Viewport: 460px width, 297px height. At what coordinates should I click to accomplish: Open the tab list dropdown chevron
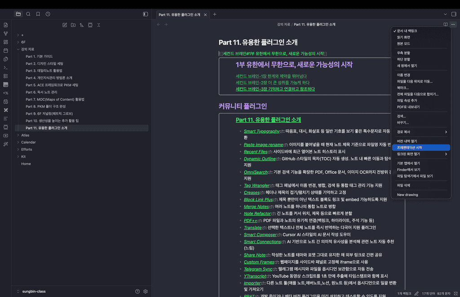point(445,14)
